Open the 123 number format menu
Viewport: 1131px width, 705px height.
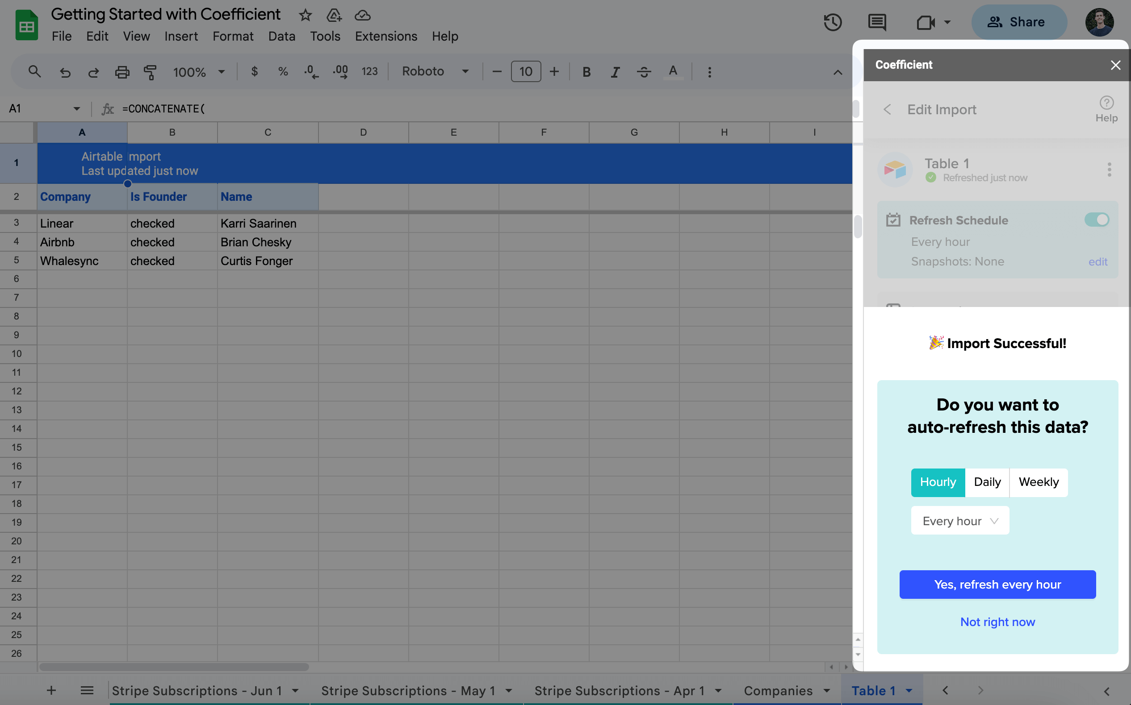click(x=369, y=71)
